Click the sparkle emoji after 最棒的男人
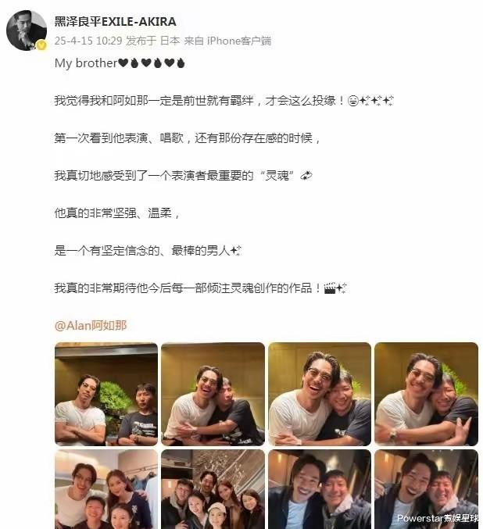Image resolution: width=483 pixels, height=529 pixels. (235, 251)
